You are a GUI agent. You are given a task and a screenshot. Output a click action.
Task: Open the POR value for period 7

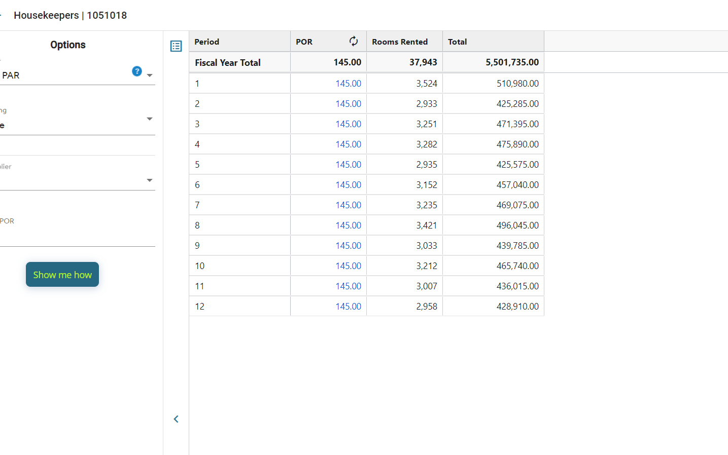point(348,205)
